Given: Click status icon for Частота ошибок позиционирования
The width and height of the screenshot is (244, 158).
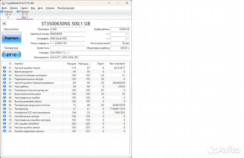Looking at the screenshot, I should click(x=4, y=83).
